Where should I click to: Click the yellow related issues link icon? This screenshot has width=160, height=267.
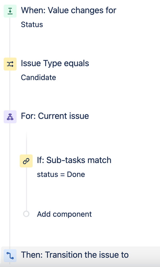point(26,161)
